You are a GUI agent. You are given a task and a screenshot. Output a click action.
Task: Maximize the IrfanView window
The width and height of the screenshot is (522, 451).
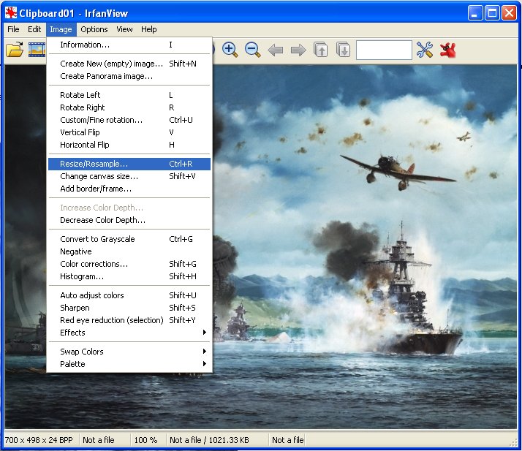[x=492, y=13]
